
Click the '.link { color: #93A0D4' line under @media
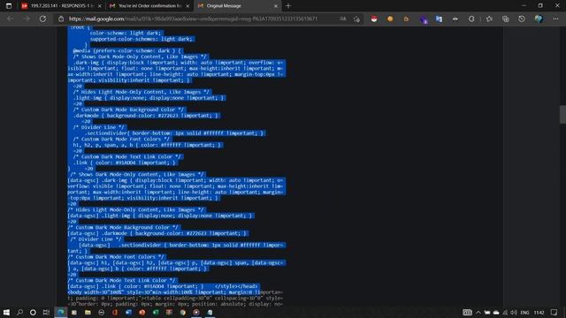[125, 163]
